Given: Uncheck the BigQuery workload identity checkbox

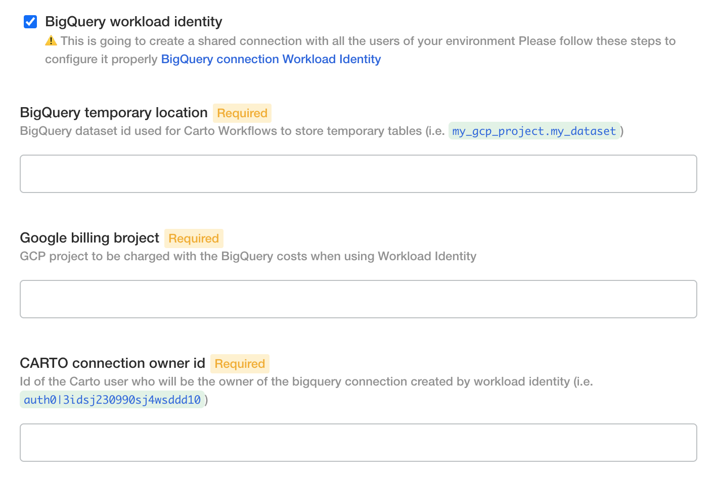Looking at the screenshot, I should 30,22.
